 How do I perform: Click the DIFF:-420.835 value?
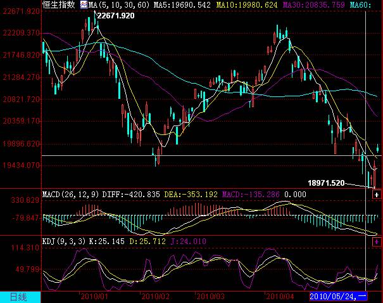click(x=131, y=195)
